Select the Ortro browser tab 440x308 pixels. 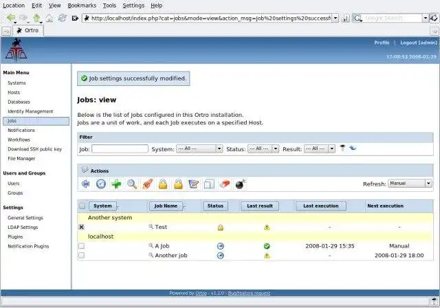(x=27, y=30)
